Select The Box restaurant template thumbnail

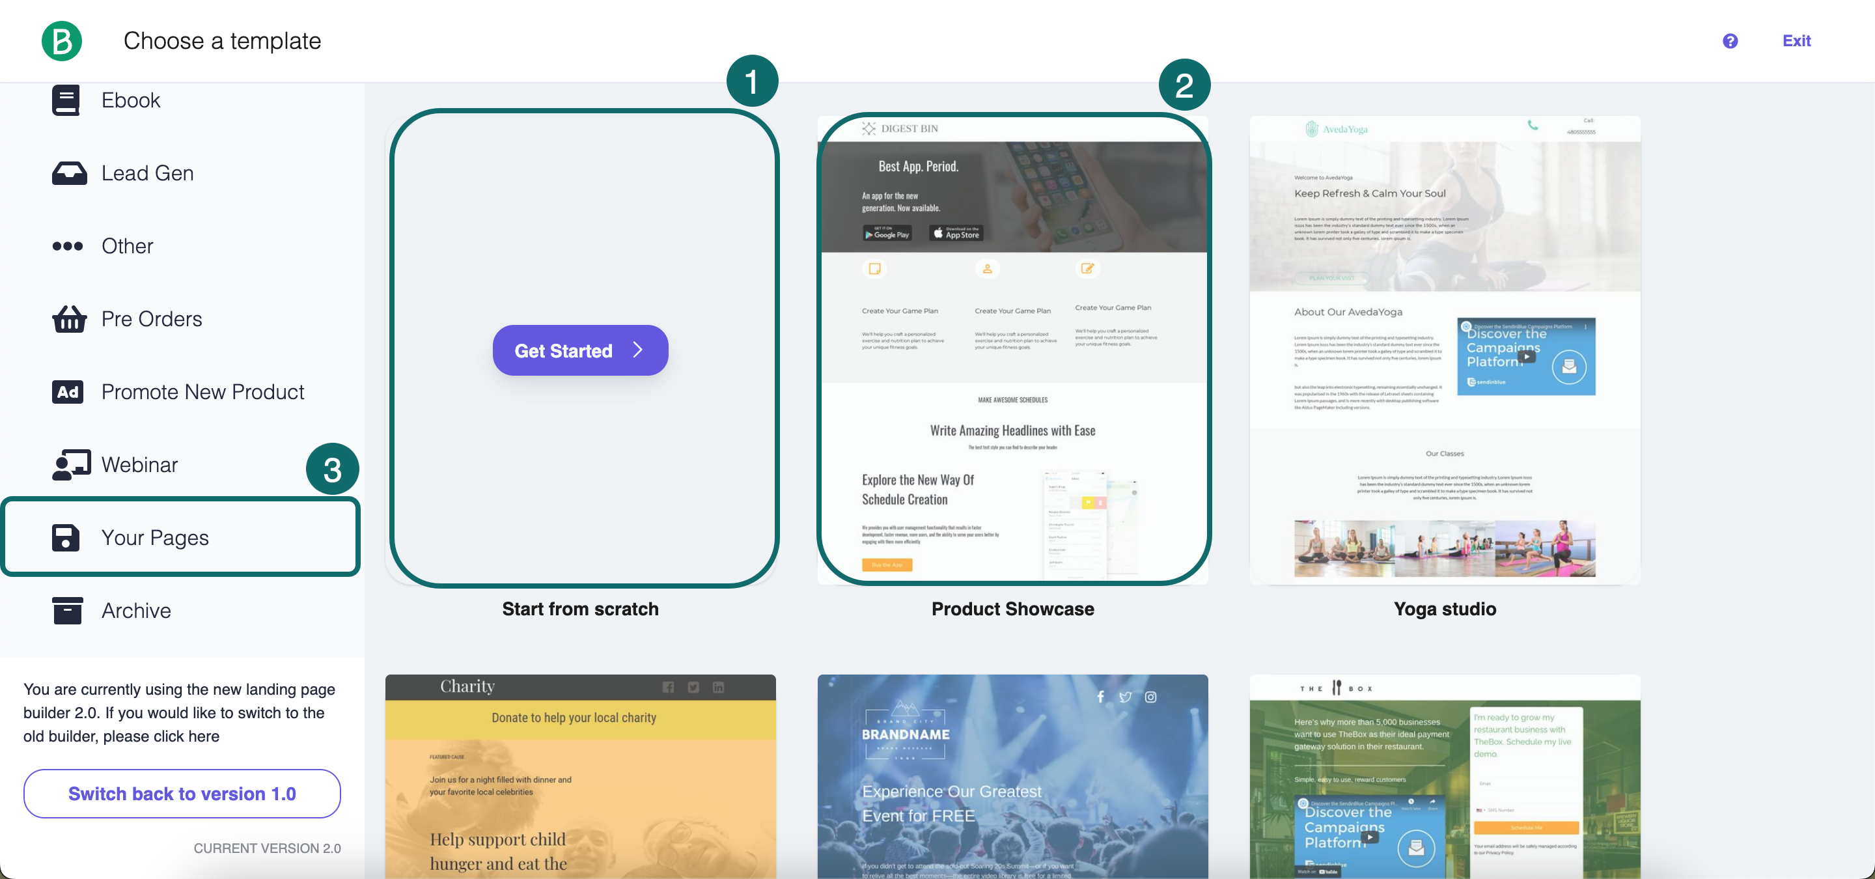click(x=1444, y=775)
